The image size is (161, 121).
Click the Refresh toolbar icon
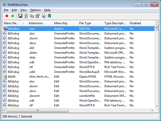pyautogui.click(x=26, y=16)
